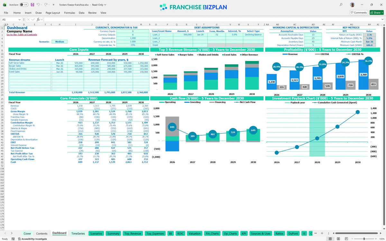Click the New sheet plus icon
Screen dimensions: 386x241
[322, 233]
